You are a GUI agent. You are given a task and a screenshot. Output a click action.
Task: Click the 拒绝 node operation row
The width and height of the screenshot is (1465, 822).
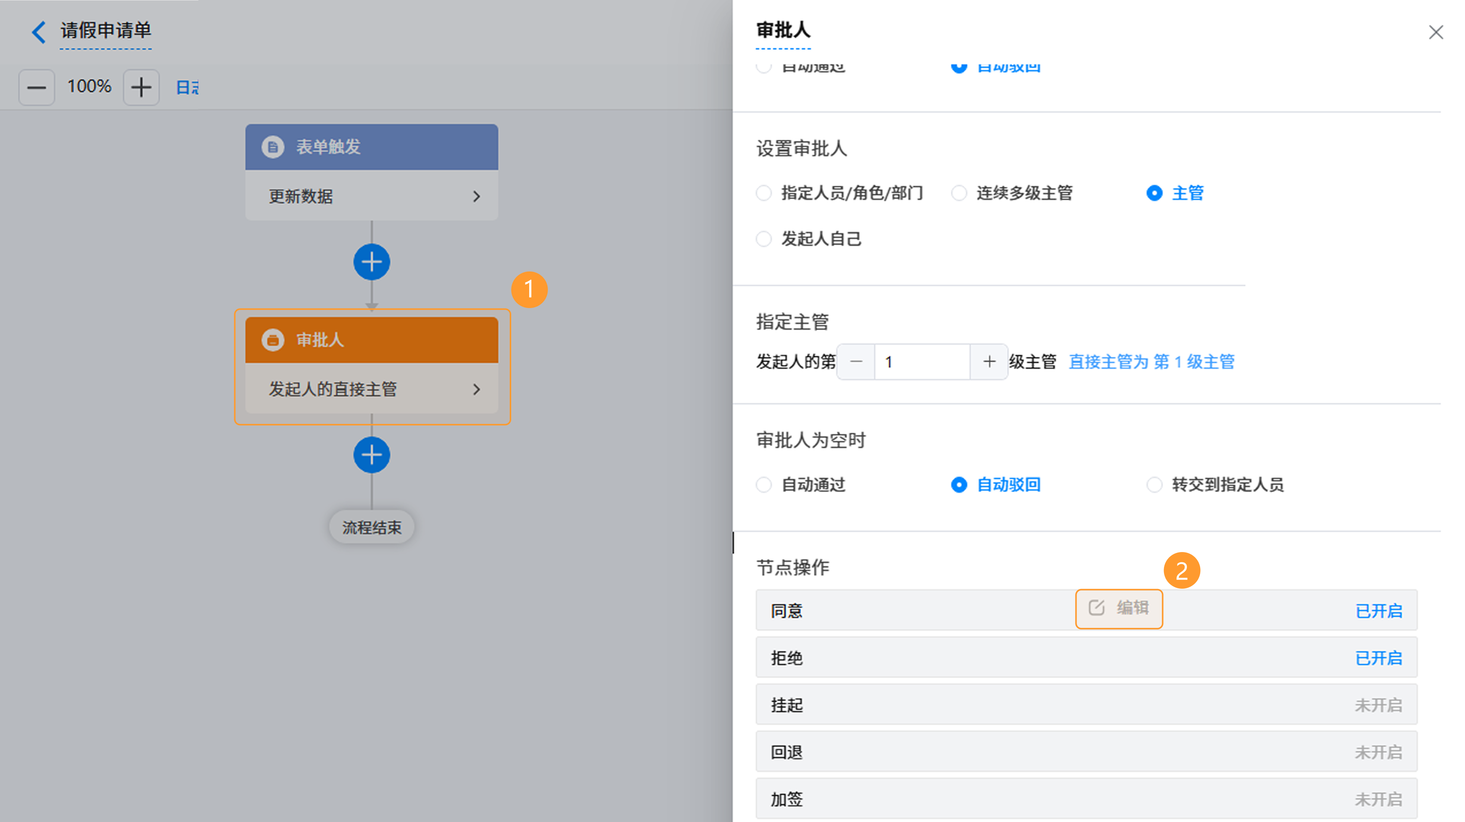[x=1086, y=658]
